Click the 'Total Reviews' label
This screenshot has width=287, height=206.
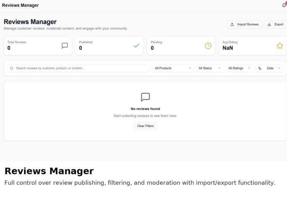17,42
